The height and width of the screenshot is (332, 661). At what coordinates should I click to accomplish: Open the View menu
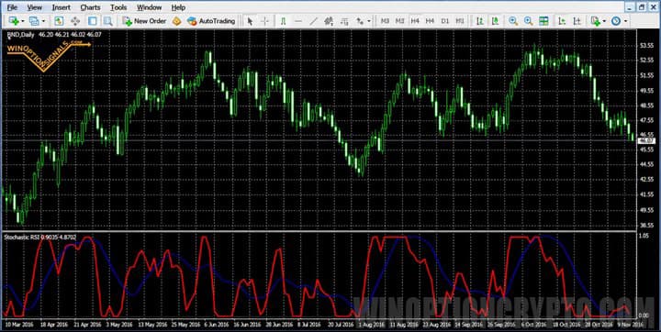pyautogui.click(x=35, y=7)
